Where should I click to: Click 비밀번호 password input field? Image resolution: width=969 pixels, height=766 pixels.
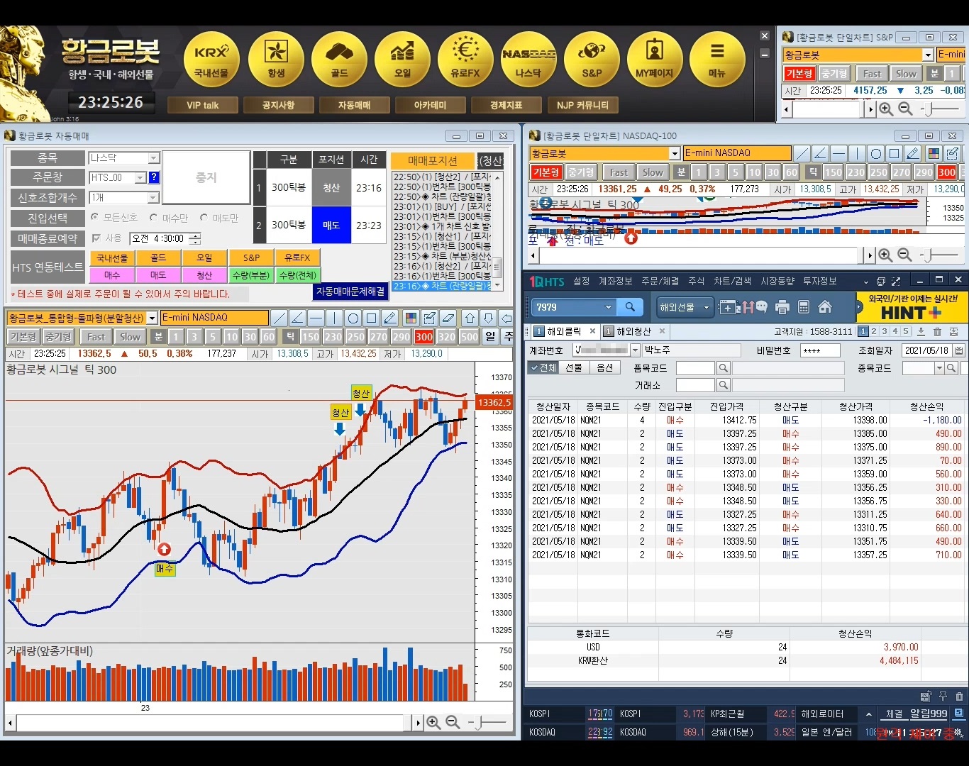click(x=820, y=350)
